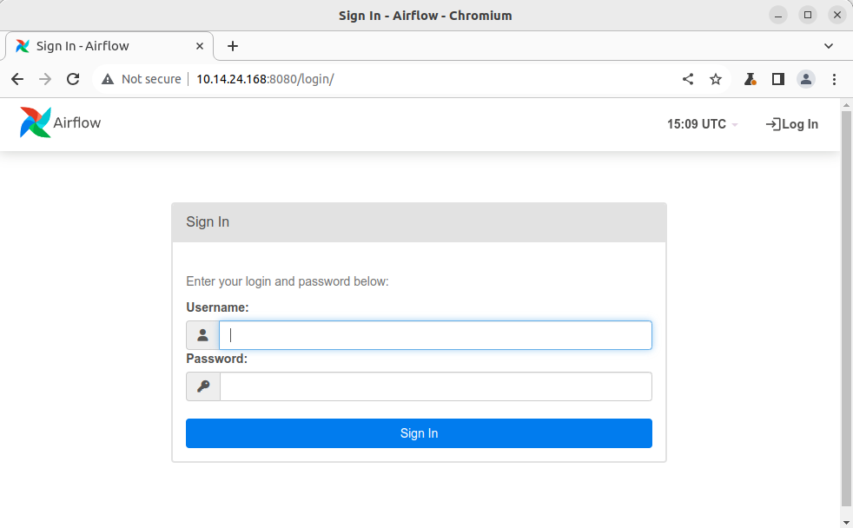Bookmark this page with the star icon

[x=716, y=79]
